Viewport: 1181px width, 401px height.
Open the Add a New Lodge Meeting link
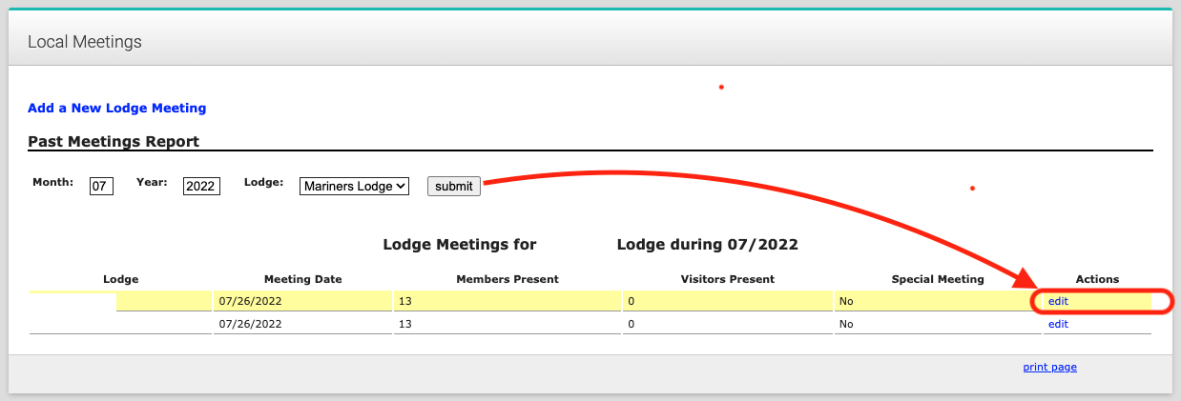coord(116,108)
